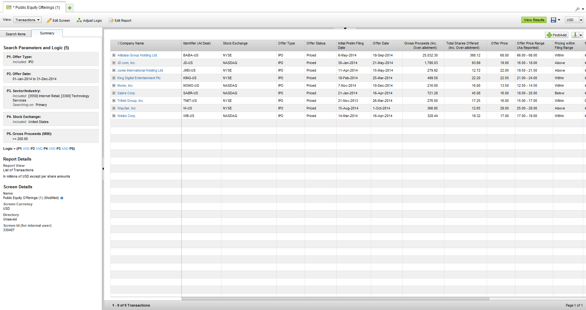This screenshot has height=310, width=586.
Task: Add a new screen tab with green plus
Action: coord(70,8)
